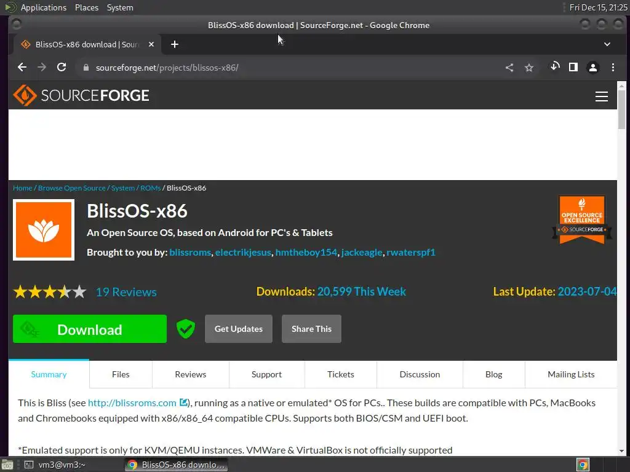Viewport: 630px width, 472px height.
Task: Click the Open Source Excellence badge
Action: click(x=582, y=220)
